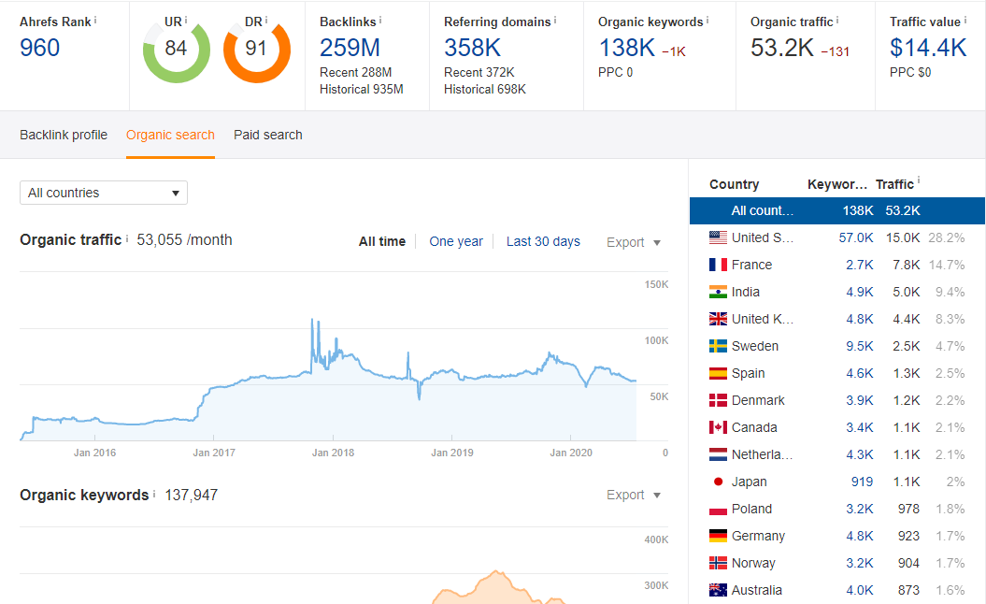Open the 259M backlinks count link
The height and width of the screenshot is (604, 986).
[x=350, y=48]
